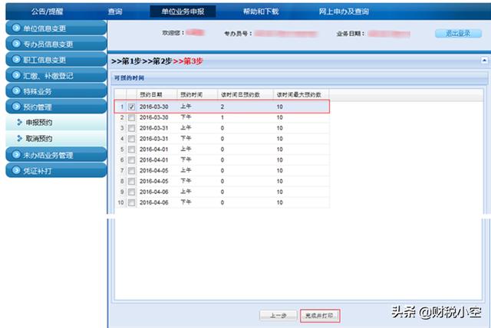Screen dimensions: 491x328
Task: Open the 申报预约 submenu item
Action: pos(56,123)
